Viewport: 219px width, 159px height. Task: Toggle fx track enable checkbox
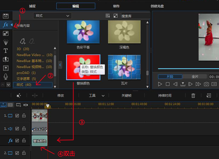click(17, 140)
